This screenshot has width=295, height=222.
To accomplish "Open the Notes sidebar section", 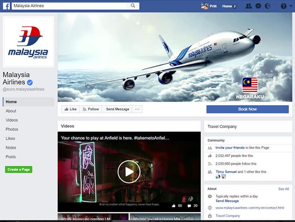I will tap(11, 148).
